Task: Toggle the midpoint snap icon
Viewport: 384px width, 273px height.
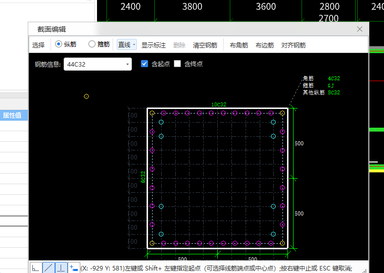Action: (49, 268)
